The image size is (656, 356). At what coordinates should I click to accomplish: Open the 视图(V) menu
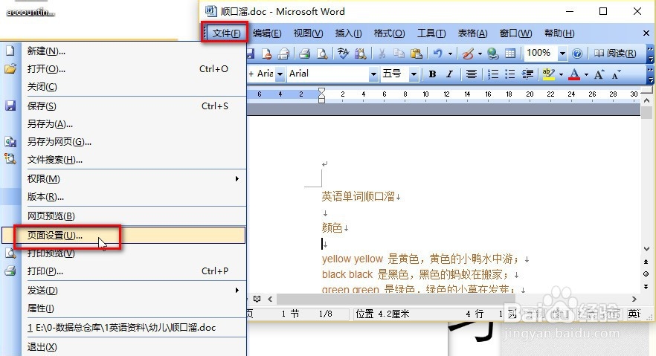point(308,33)
